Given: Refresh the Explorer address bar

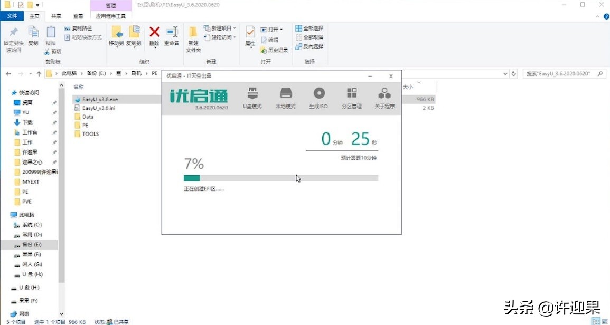Looking at the screenshot, I should (514, 73).
